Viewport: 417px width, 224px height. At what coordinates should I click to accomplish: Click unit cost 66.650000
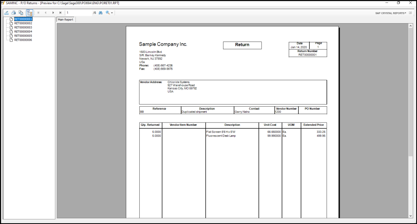click(x=274, y=132)
